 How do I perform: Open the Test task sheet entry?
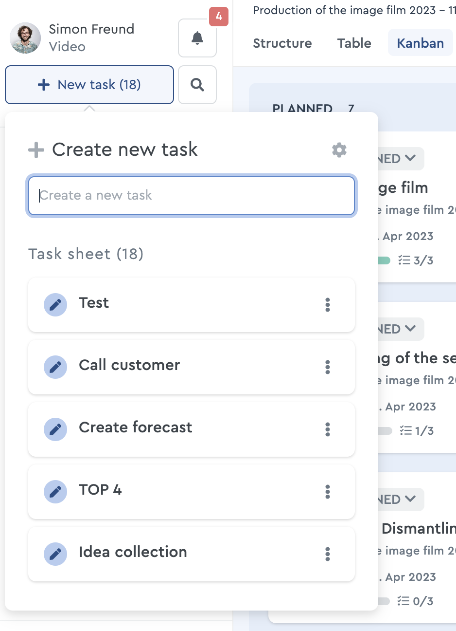point(192,305)
